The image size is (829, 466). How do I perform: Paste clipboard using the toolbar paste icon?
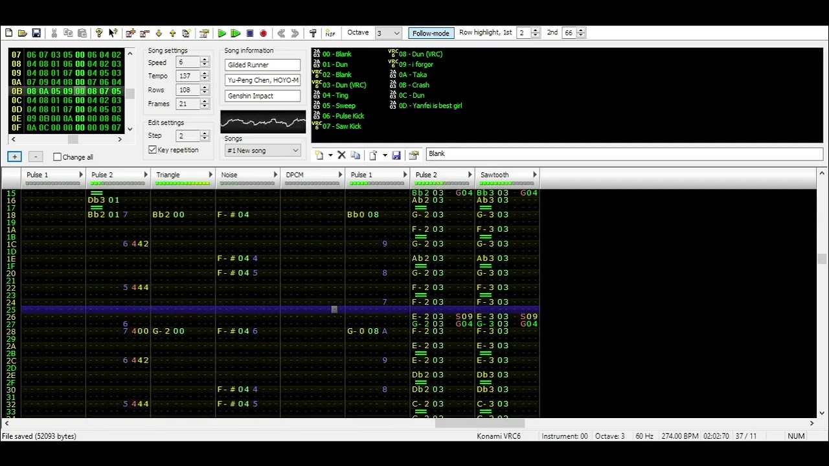tap(82, 33)
